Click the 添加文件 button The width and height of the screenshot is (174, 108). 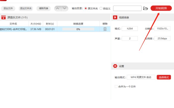click(x=8, y=8)
